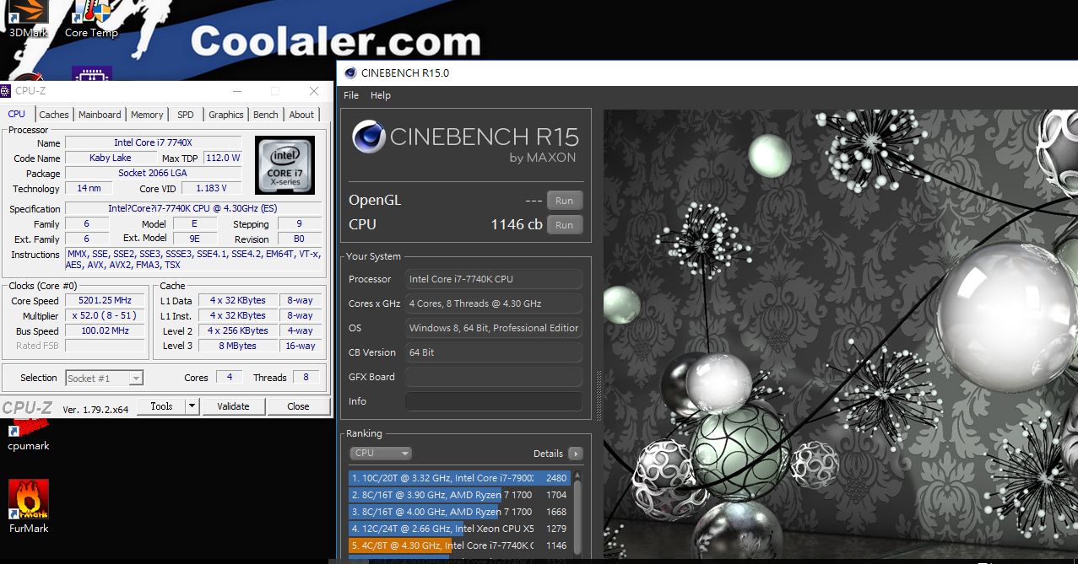Select the SPD tab
Screen dimensions: 1078x564
point(186,115)
